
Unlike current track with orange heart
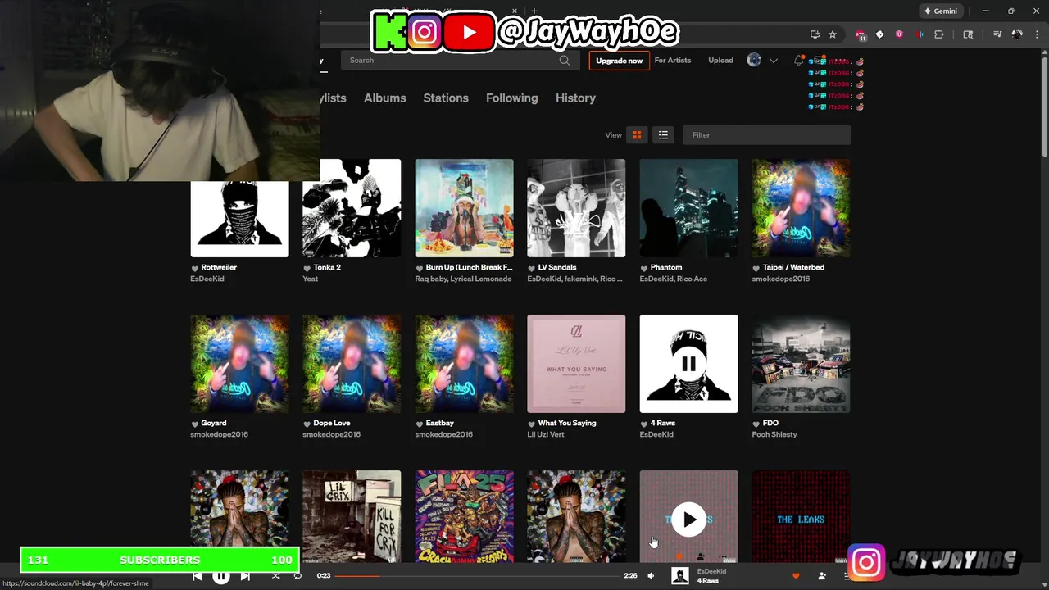point(796,576)
